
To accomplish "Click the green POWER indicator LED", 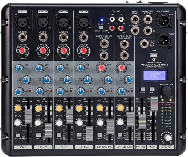I will pos(162,100).
